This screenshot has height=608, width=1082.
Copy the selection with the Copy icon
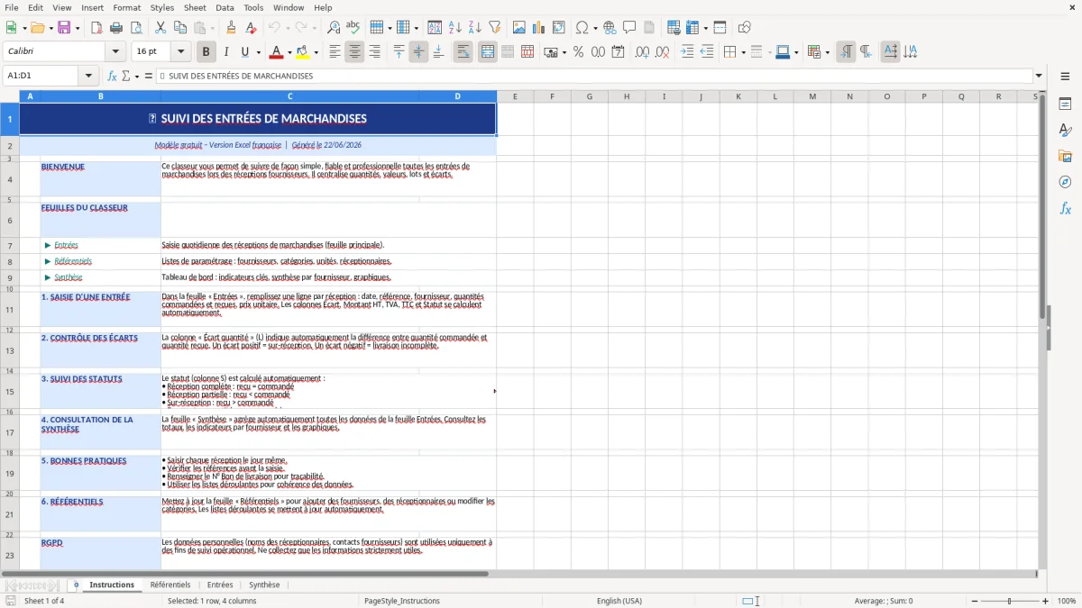tap(179, 28)
